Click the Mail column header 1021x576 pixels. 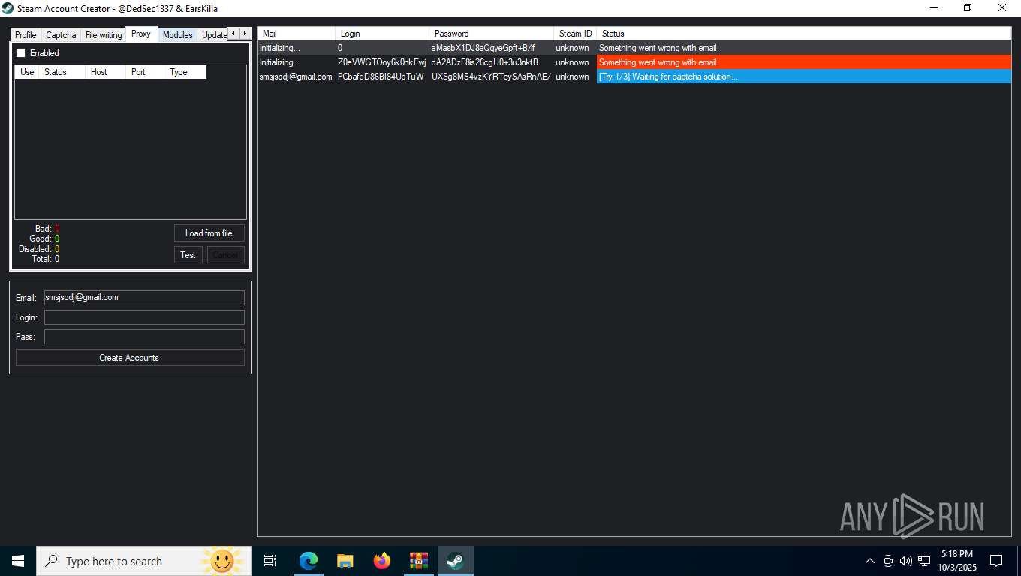point(297,34)
